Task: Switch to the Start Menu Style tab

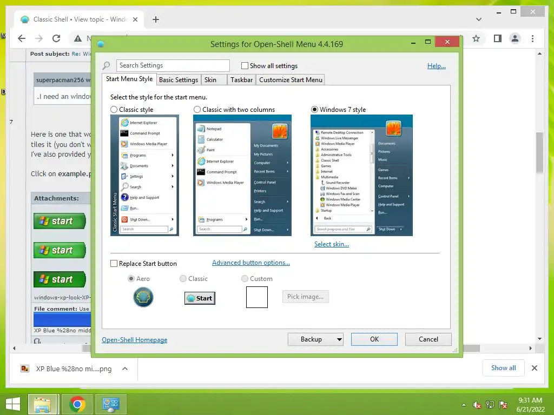Action: coord(129,79)
